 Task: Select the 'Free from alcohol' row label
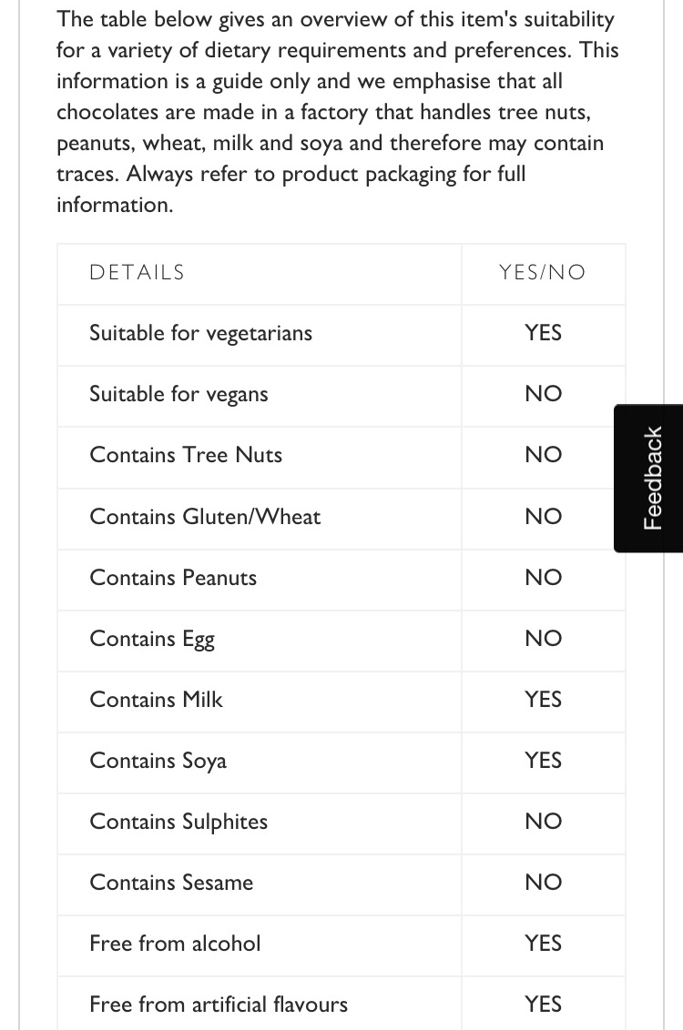pyautogui.click(x=175, y=944)
